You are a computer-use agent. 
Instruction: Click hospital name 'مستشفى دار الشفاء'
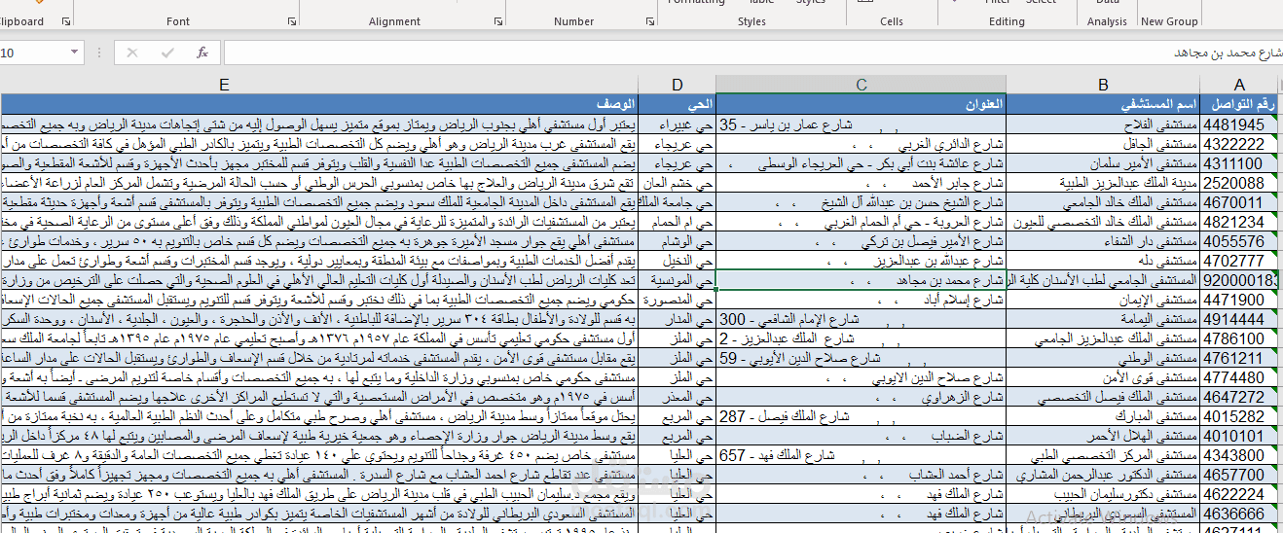coord(1150,241)
